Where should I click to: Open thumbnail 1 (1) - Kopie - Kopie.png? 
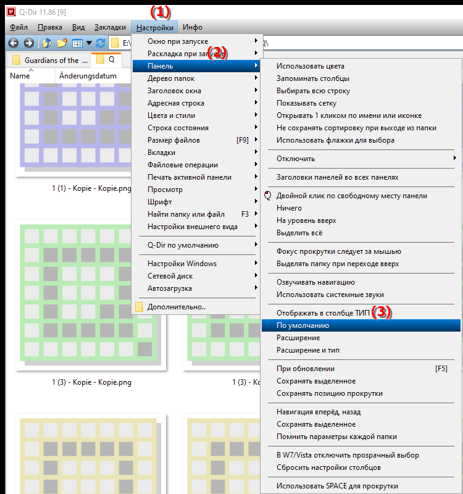click(x=73, y=130)
